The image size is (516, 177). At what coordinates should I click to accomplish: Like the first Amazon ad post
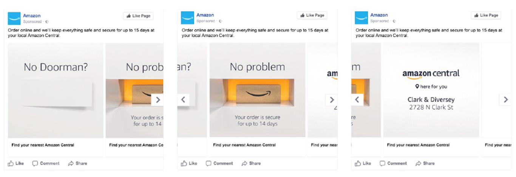[15, 163]
